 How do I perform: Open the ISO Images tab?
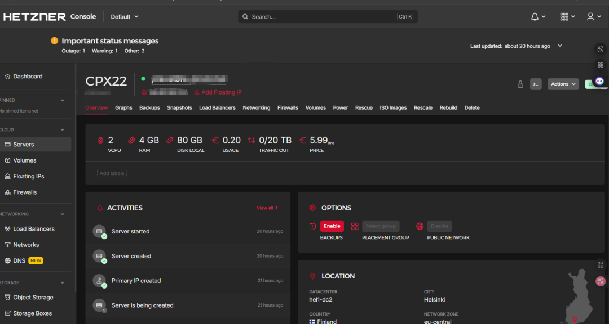click(x=393, y=108)
